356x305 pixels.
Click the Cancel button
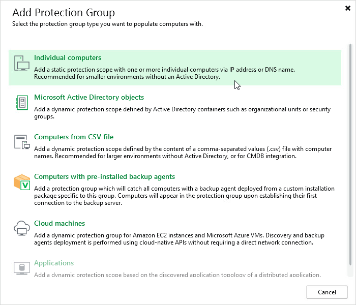click(327, 292)
